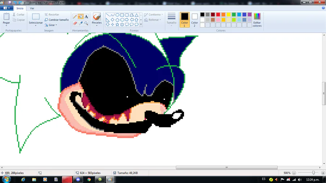Pick the right triangle shape
This screenshot has width=326, height=183.
(x=108, y=20)
